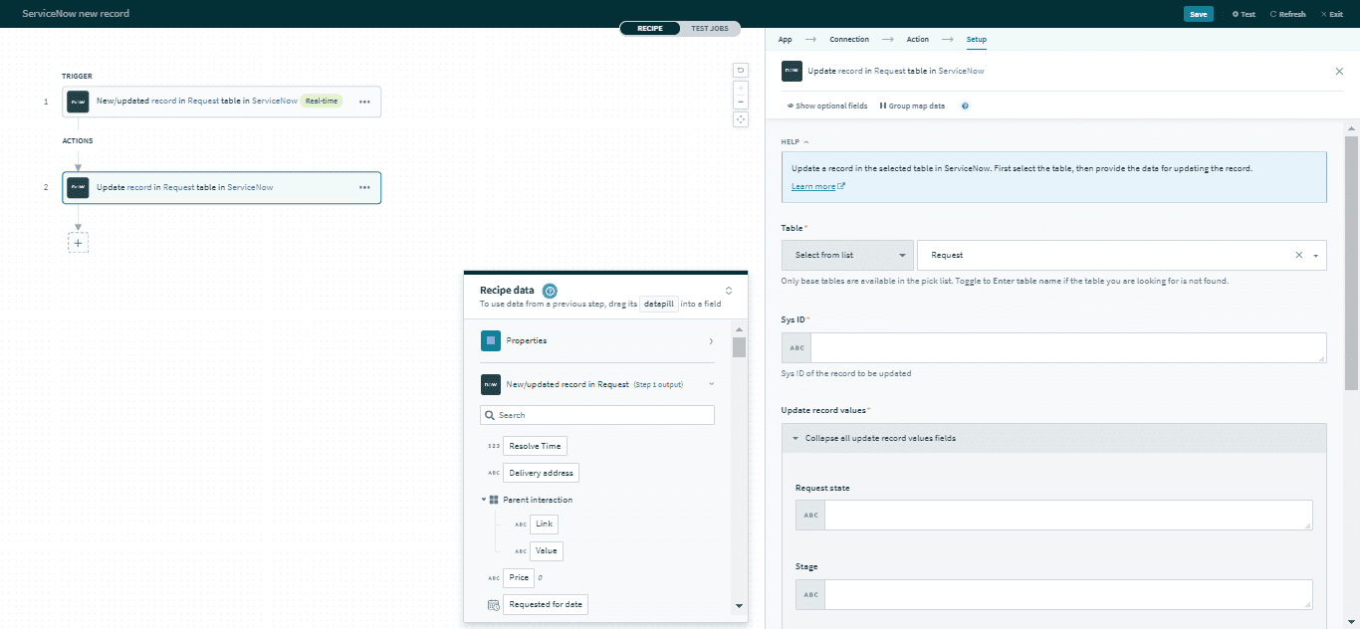This screenshot has width=1360, height=629.
Task: Click the Recipe data help icon
Action: pos(550,291)
